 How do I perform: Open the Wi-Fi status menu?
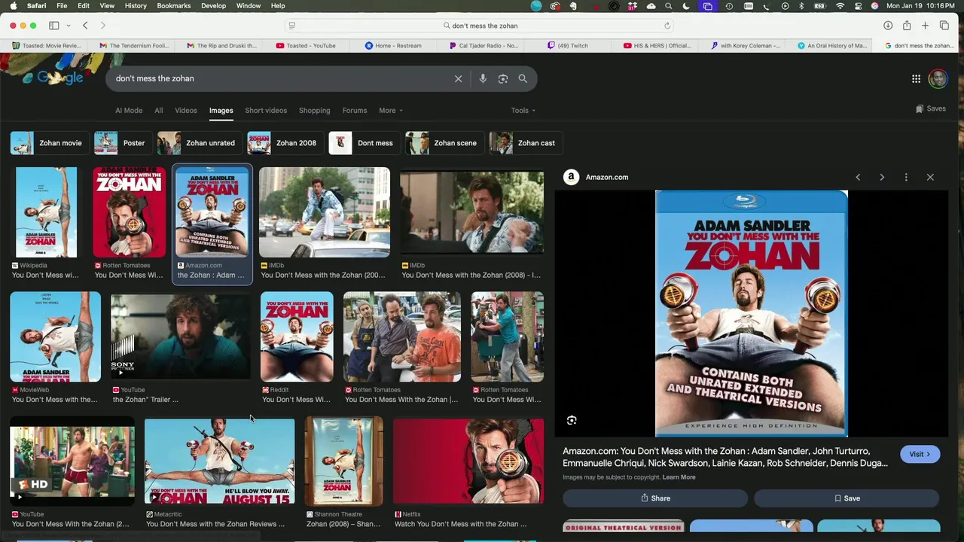(840, 6)
